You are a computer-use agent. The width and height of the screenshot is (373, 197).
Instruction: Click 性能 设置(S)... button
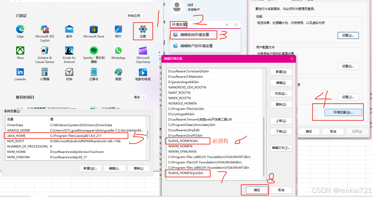tap(348, 35)
